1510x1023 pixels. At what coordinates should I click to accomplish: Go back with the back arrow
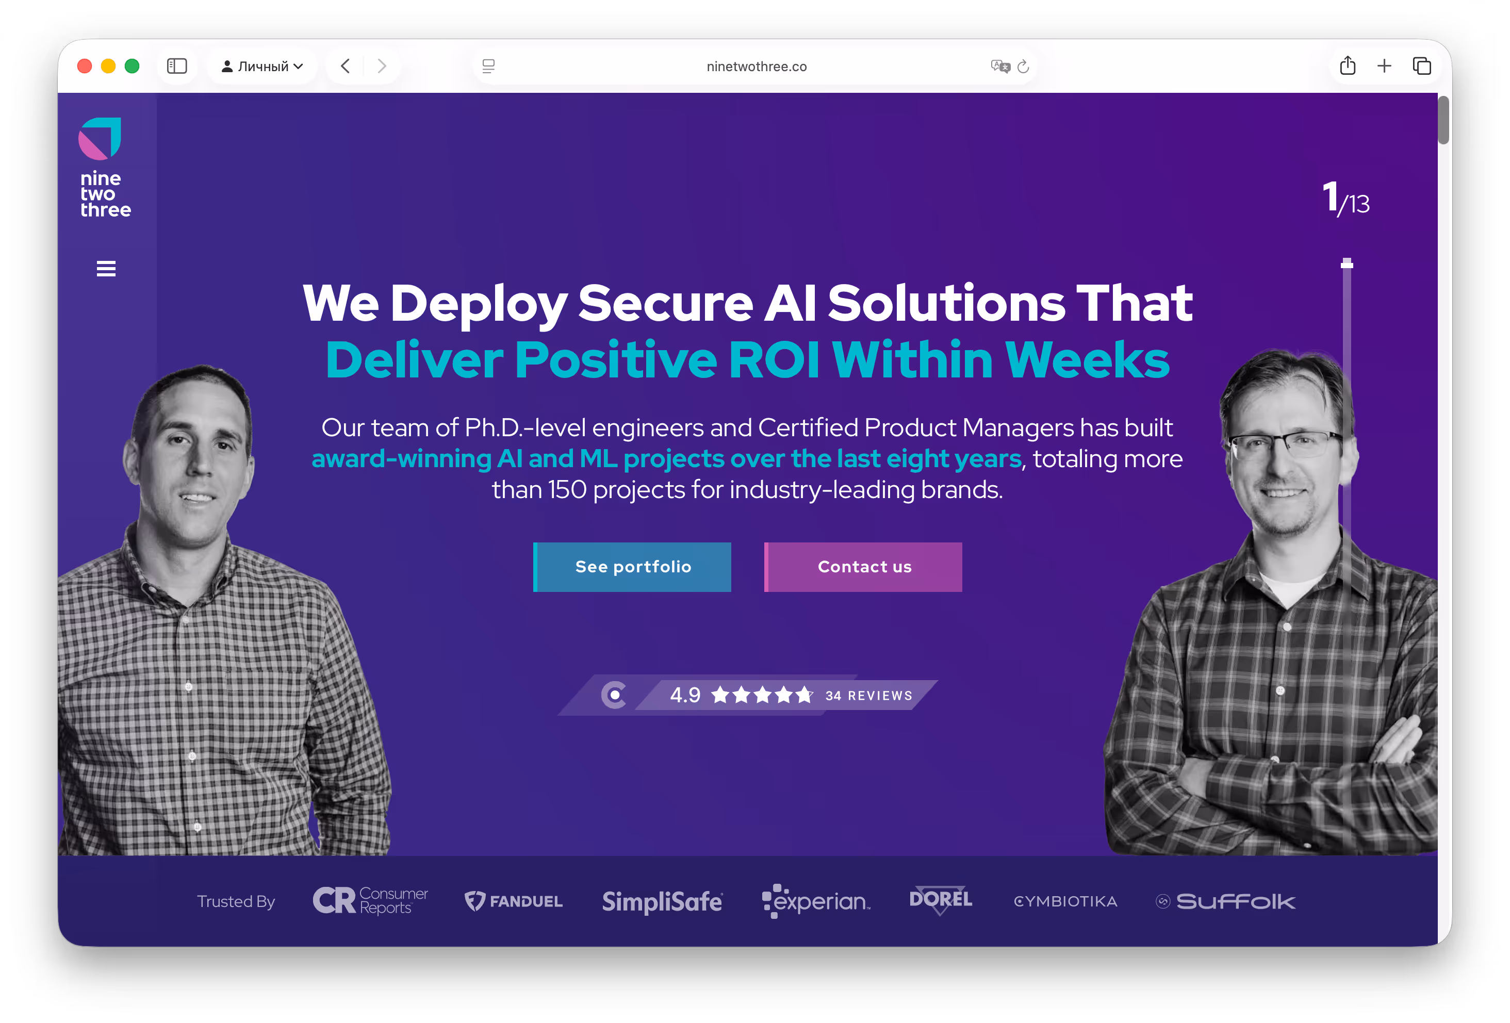[x=346, y=66]
